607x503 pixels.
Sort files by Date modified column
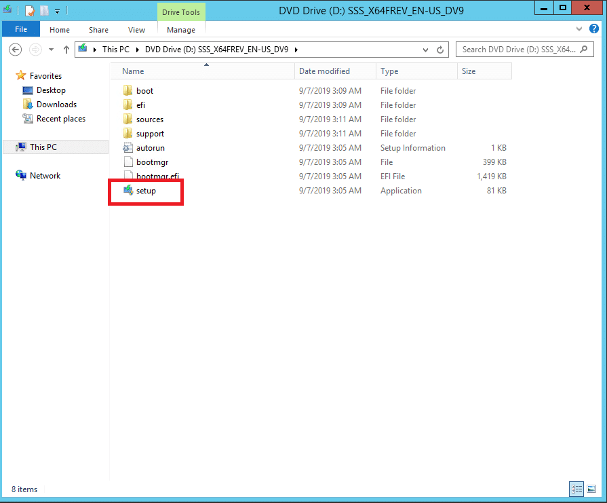(x=324, y=71)
